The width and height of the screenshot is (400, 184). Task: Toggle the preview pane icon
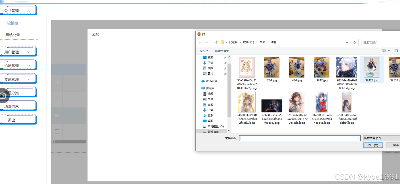(396, 51)
